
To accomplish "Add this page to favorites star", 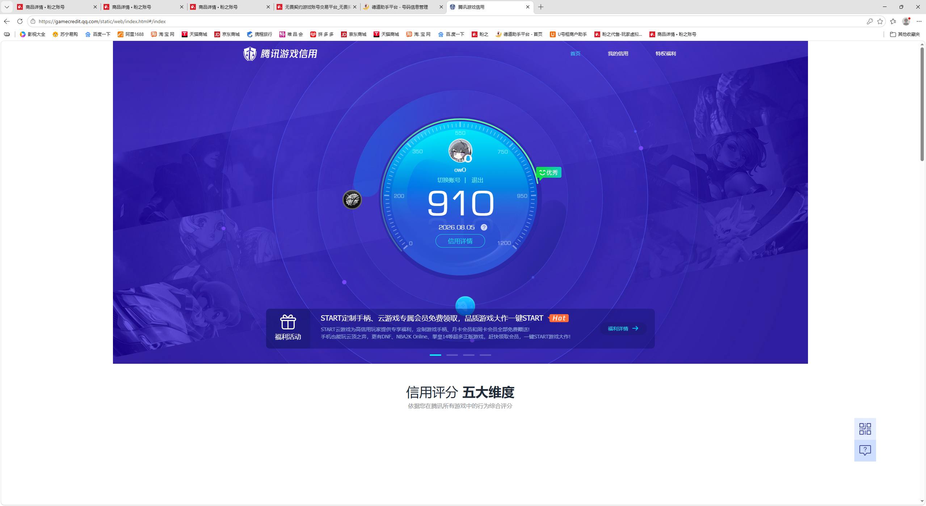I will [880, 21].
